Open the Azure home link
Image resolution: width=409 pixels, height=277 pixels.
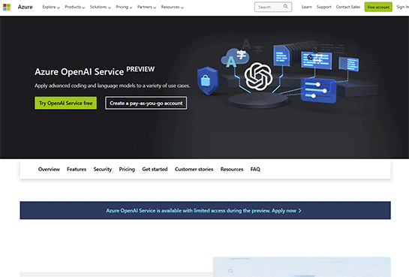[25, 7]
